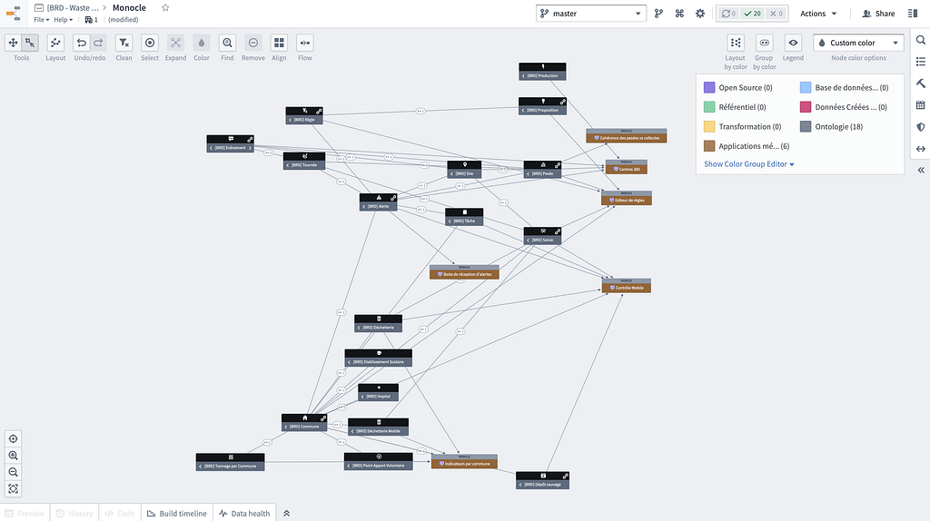Open the Build timeline tab
930x521 pixels.
[x=177, y=514]
